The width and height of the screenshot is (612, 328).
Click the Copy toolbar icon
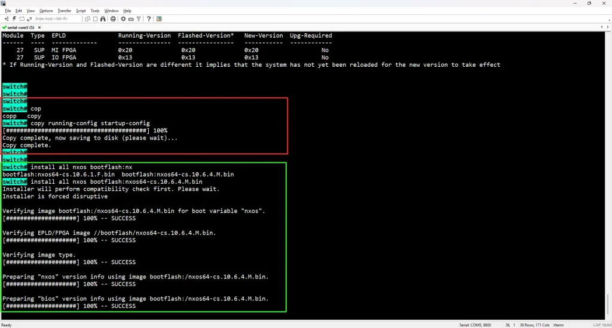[87, 18]
